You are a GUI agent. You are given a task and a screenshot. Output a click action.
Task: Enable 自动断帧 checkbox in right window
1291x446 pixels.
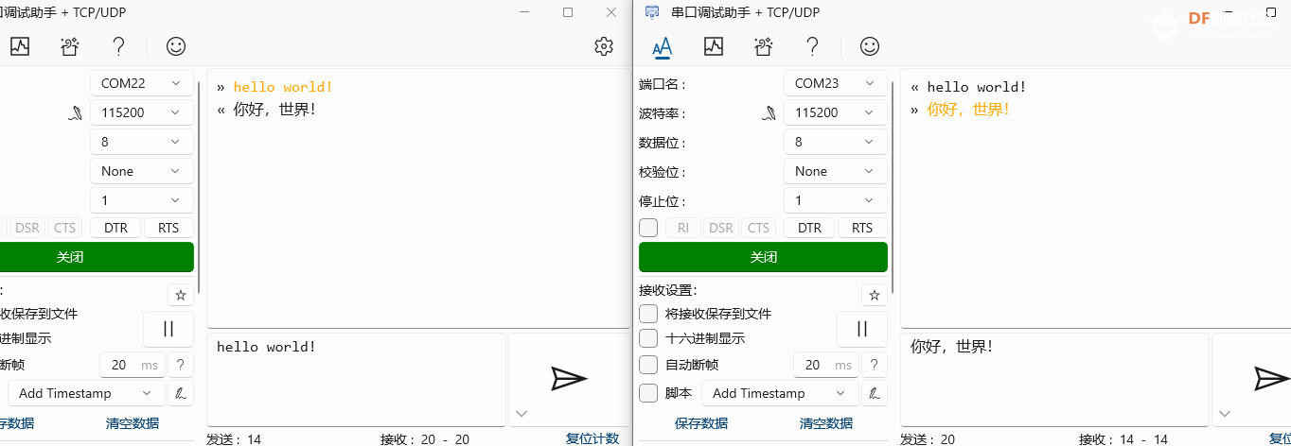[x=648, y=365]
